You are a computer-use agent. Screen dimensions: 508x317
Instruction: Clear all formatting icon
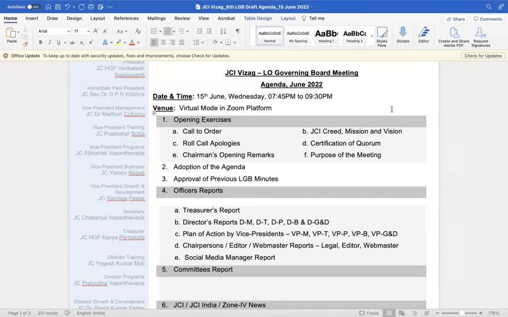[138, 31]
